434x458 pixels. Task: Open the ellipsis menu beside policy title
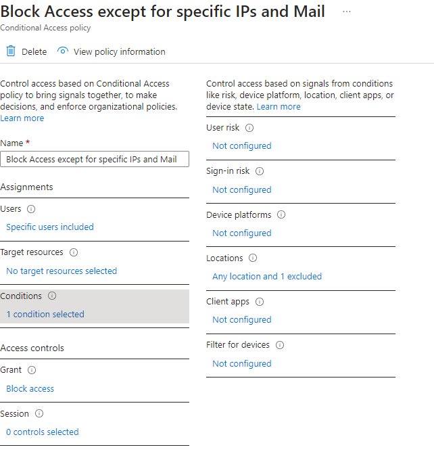346,12
